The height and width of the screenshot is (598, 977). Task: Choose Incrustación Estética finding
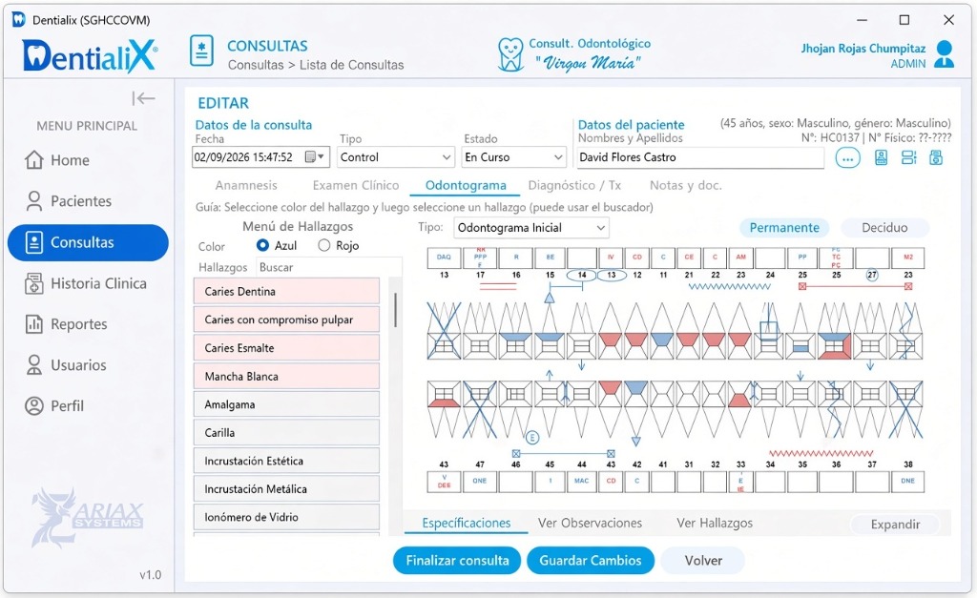click(x=286, y=461)
